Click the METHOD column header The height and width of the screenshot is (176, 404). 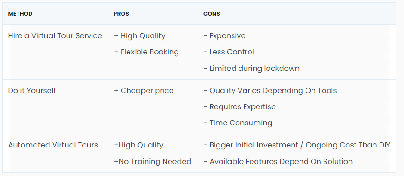click(20, 14)
